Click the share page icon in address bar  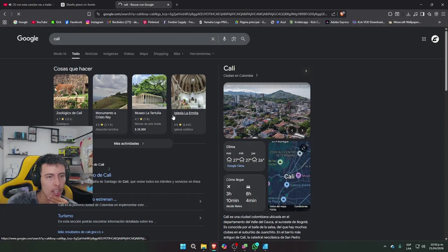tap(333, 14)
